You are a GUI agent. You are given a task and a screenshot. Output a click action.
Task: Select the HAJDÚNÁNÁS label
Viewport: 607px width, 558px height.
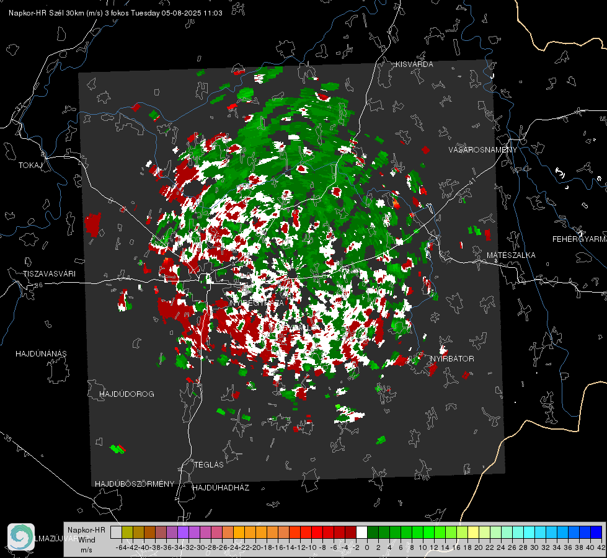point(41,354)
